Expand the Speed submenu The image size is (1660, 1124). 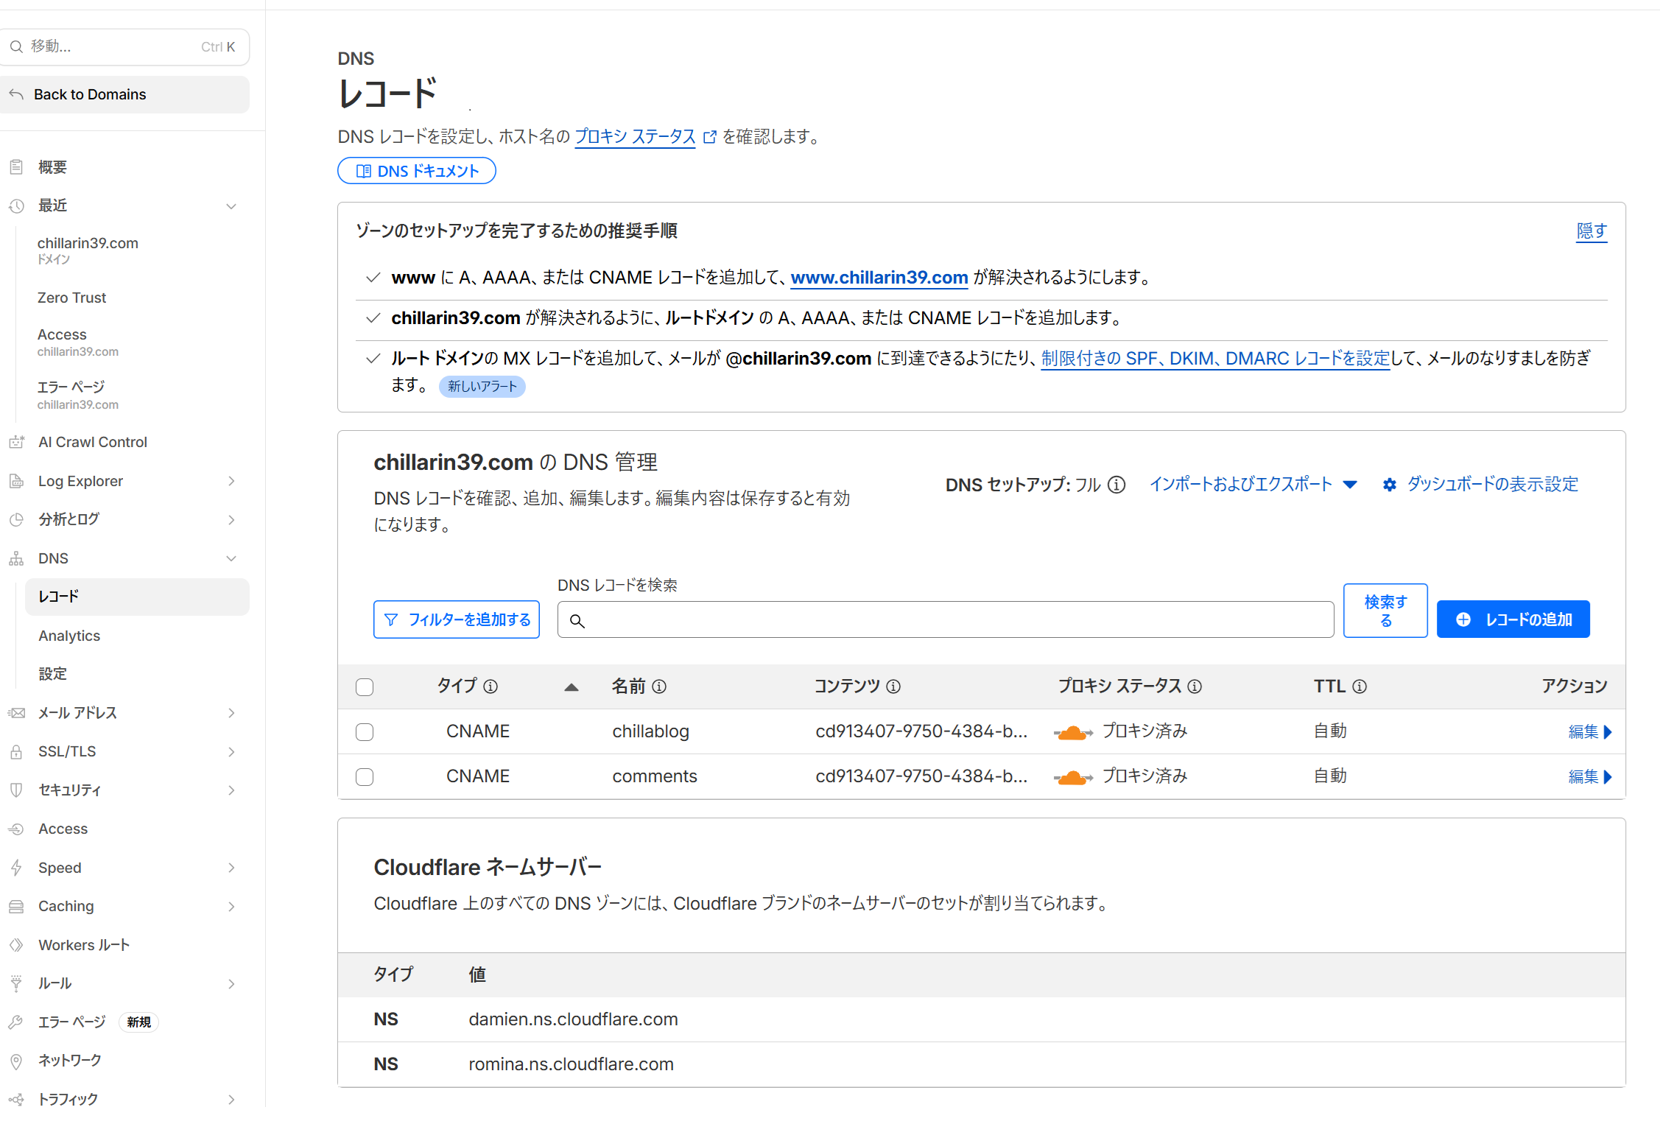coord(231,868)
